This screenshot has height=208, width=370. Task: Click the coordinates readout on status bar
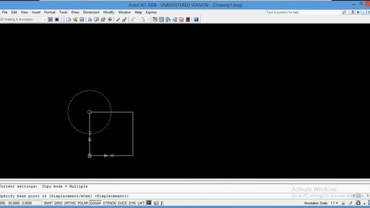[21, 203]
